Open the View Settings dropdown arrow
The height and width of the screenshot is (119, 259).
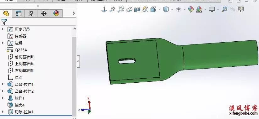tap(218, 9)
